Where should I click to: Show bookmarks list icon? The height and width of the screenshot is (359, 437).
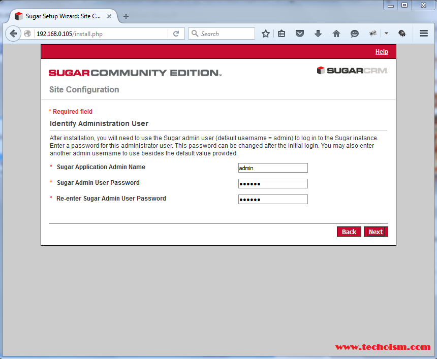click(282, 34)
